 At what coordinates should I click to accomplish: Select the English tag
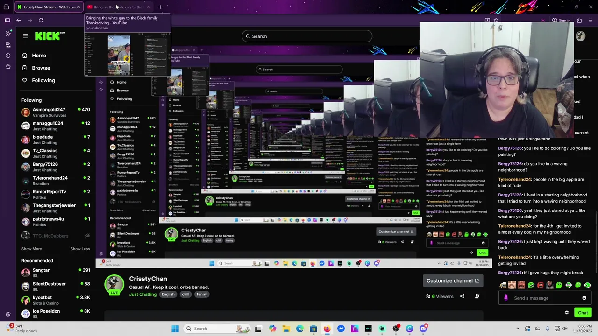(168, 294)
